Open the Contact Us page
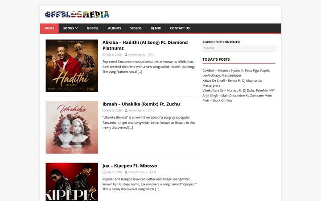 click(180, 28)
